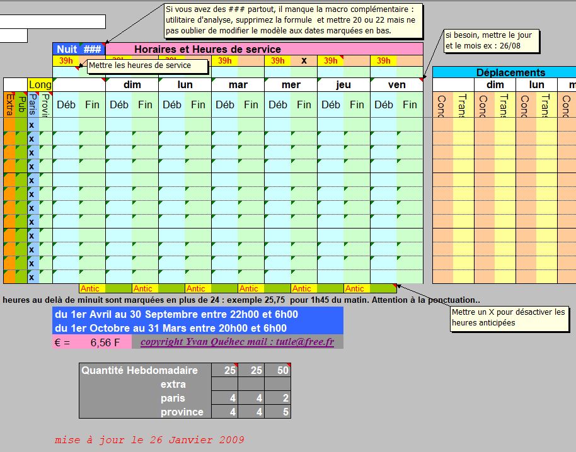Screen dimensions: 576x452
Task: Select the blue 'Nuit' header cell
Action: click(67, 49)
